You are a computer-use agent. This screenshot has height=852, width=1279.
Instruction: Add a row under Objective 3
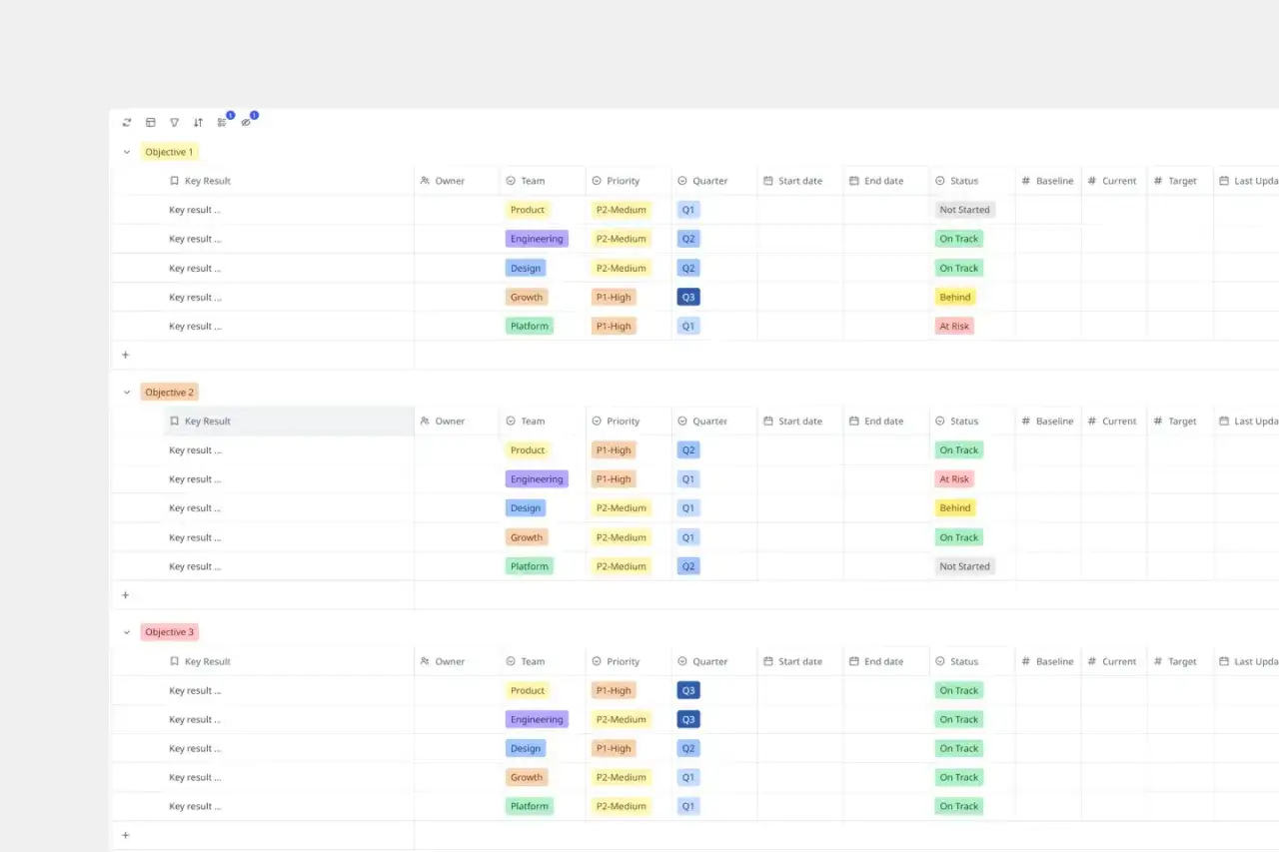125,835
